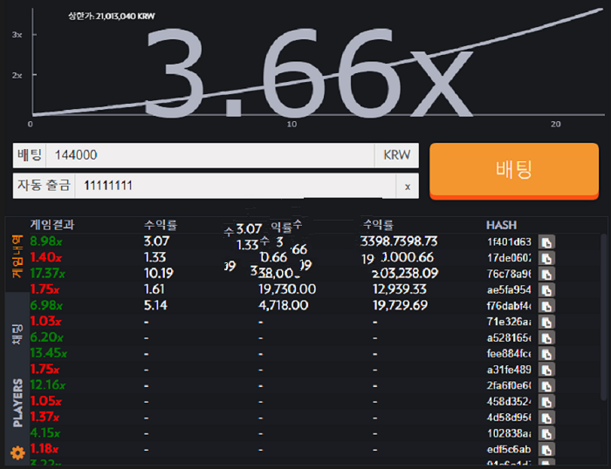Copy hash 4d58d95 via copy icon
The width and height of the screenshot is (611, 469).
[x=546, y=418]
